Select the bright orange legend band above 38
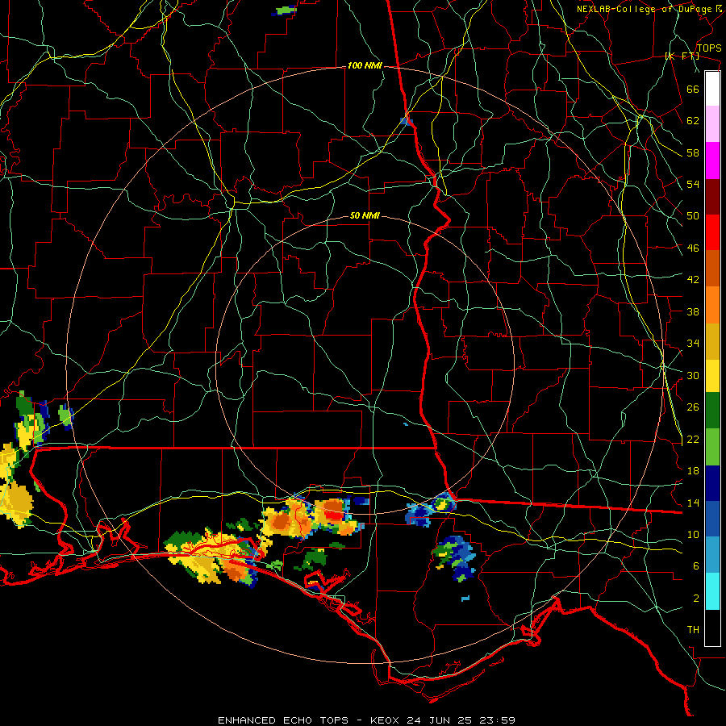 pos(712,305)
